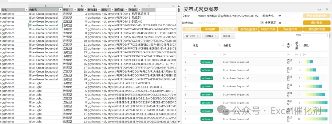This screenshot has height=124, width=332.
Task: Open filter dropdown for 类型 column header
Action: pyautogui.click(x=75, y=10)
